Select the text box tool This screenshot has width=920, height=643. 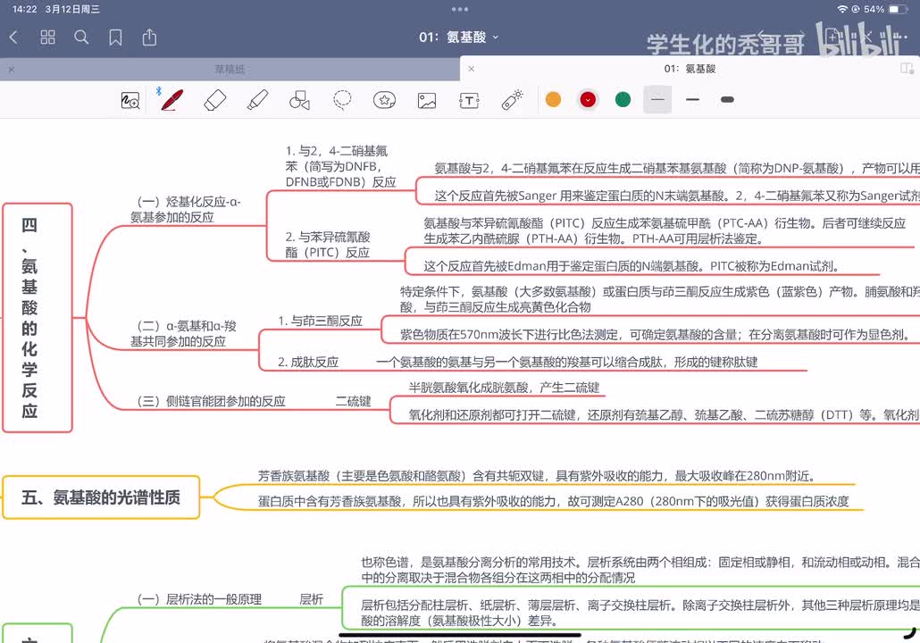click(x=470, y=100)
